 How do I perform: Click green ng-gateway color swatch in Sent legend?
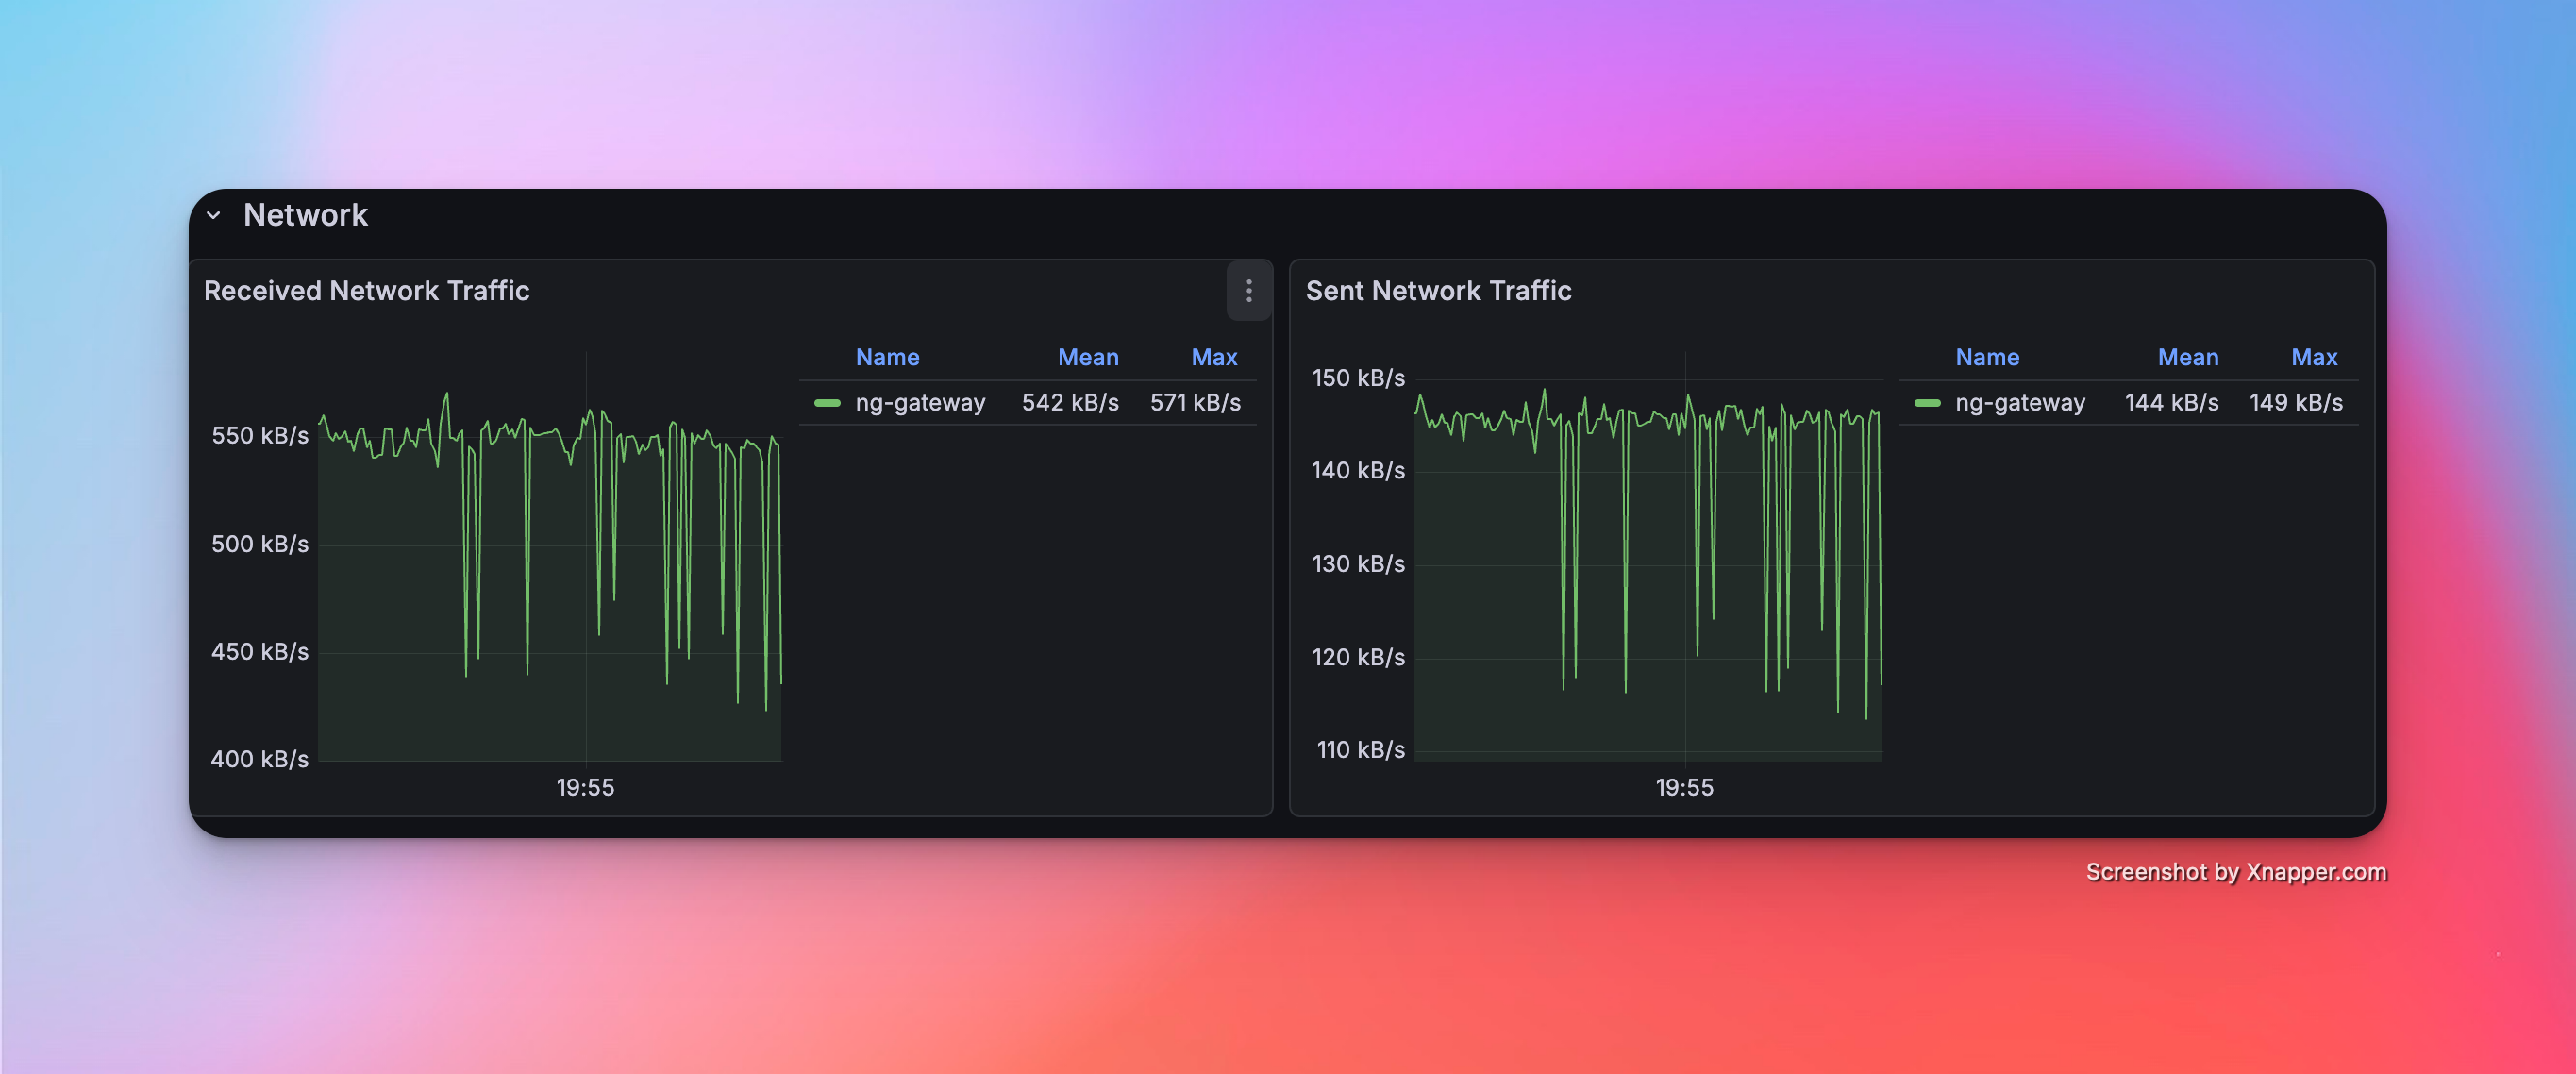click(1927, 403)
